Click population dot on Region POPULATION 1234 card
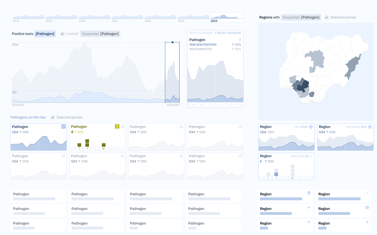 pos(370,127)
